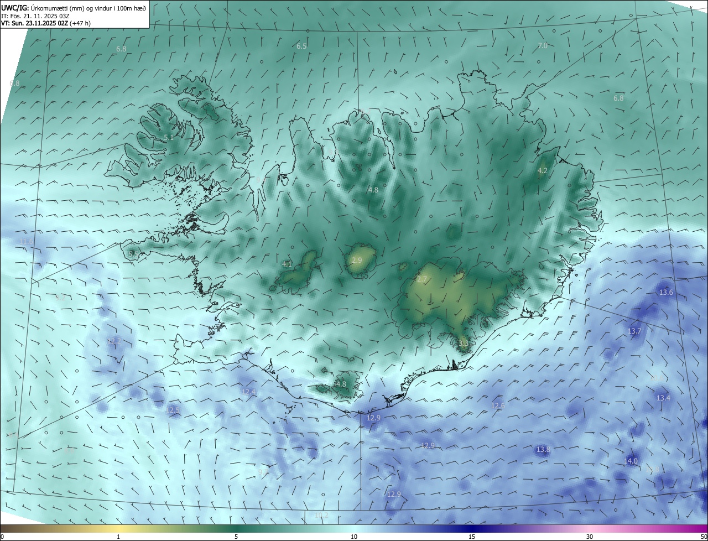The height and width of the screenshot is (541, 708).
Task: Click the 10.2 value label
Action: (x=321, y=515)
